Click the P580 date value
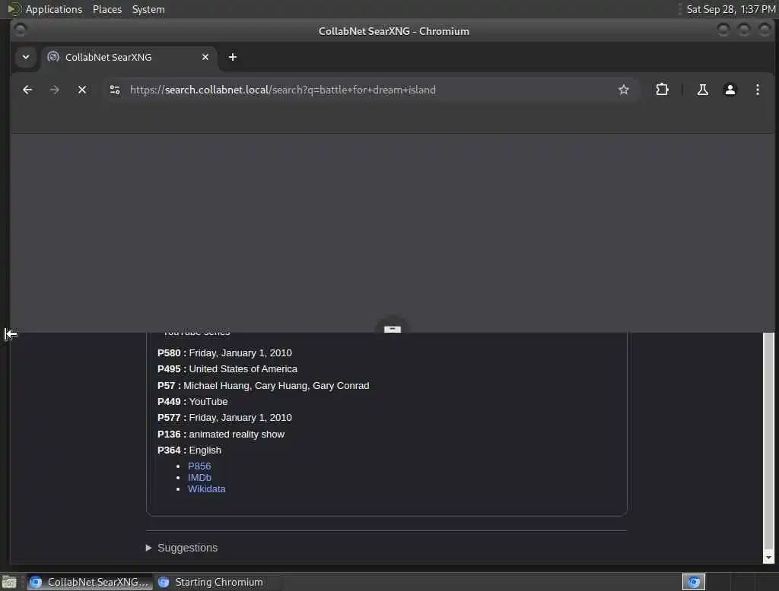The width and height of the screenshot is (779, 591). 240,352
